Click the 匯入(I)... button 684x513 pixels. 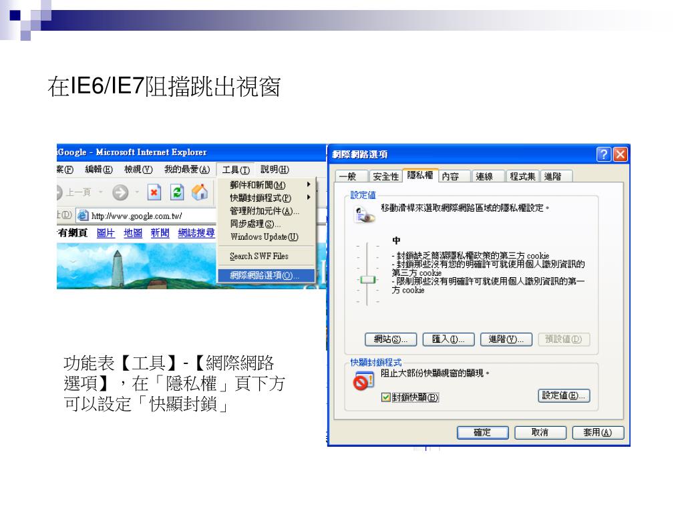click(448, 339)
